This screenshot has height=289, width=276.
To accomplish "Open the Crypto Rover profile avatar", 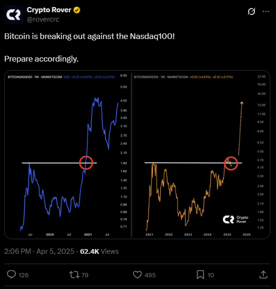I will point(14,15).
